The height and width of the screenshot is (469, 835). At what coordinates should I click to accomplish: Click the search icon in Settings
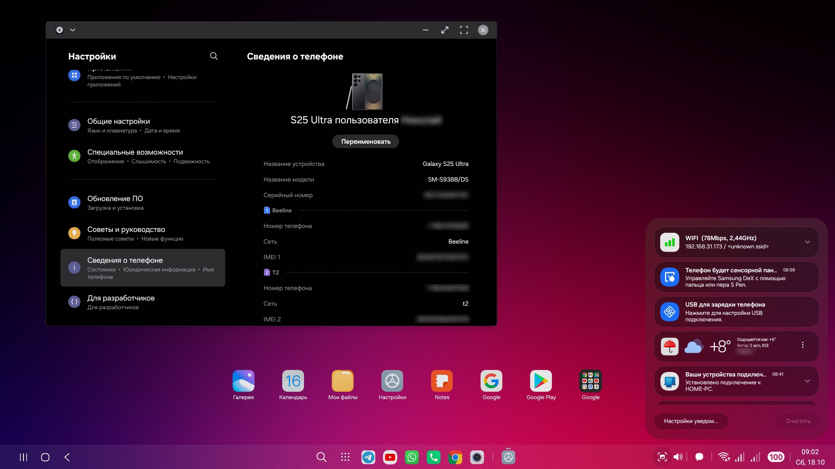tap(214, 56)
